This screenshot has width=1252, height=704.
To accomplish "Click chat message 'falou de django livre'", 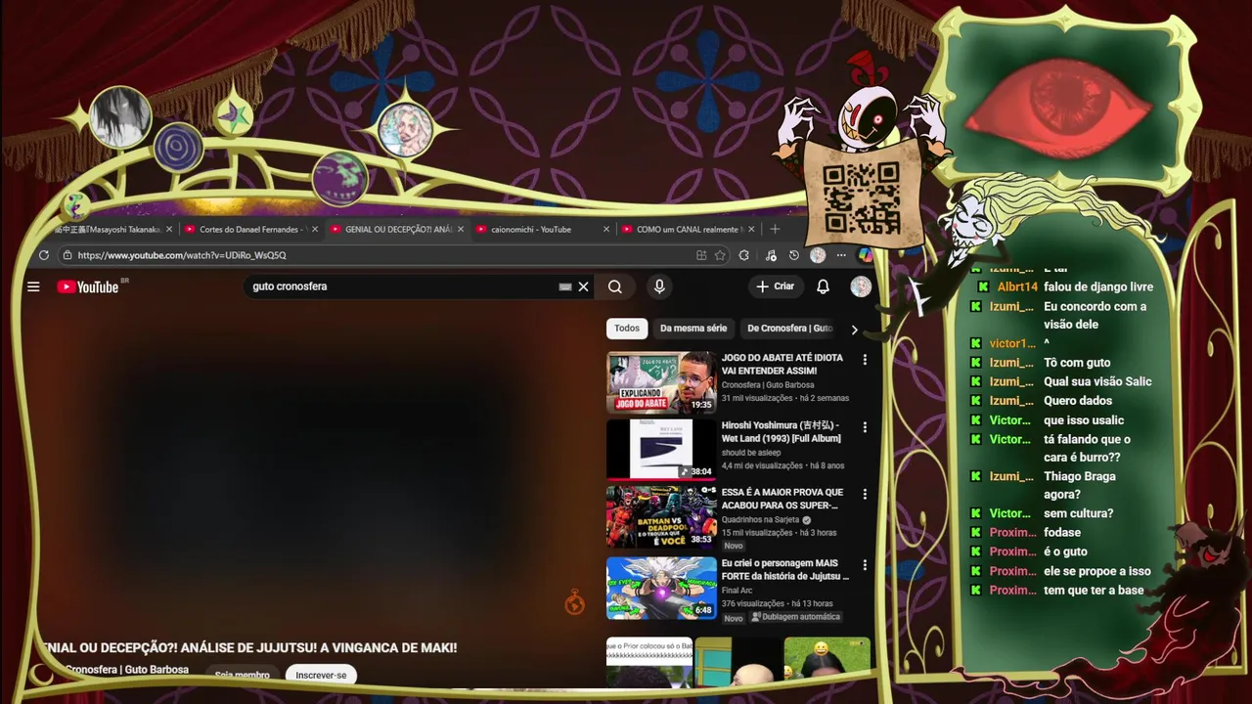I will click(1098, 286).
